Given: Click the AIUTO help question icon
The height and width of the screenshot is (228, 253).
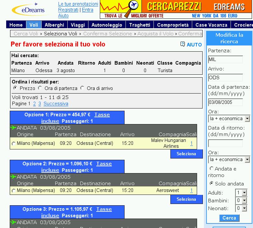Looking at the screenshot, I should [x=182, y=44].
